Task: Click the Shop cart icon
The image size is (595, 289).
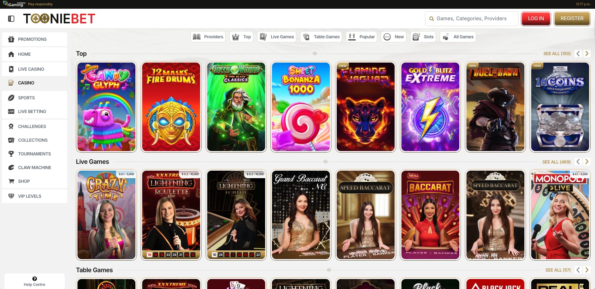Action: coord(11,181)
